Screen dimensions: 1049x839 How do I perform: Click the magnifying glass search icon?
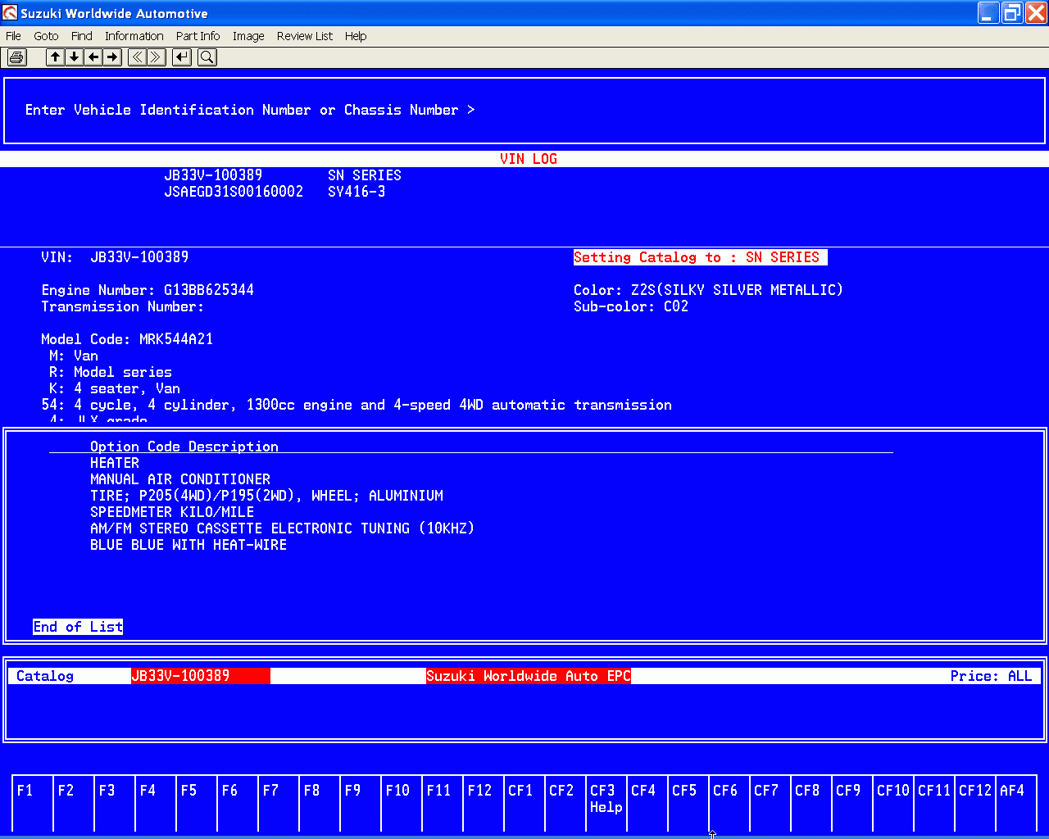tap(207, 57)
